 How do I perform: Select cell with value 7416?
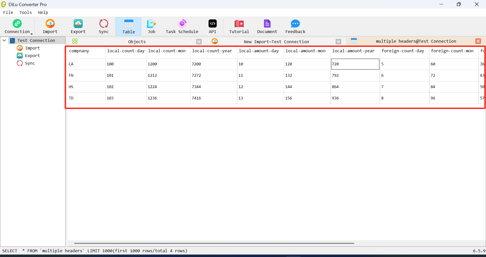click(x=214, y=98)
